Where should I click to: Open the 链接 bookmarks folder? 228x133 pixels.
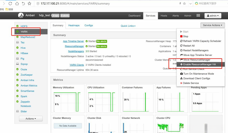click(x=9, y=9)
